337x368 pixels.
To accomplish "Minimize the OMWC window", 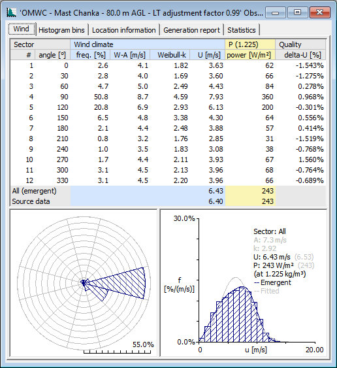I will click(x=276, y=12).
